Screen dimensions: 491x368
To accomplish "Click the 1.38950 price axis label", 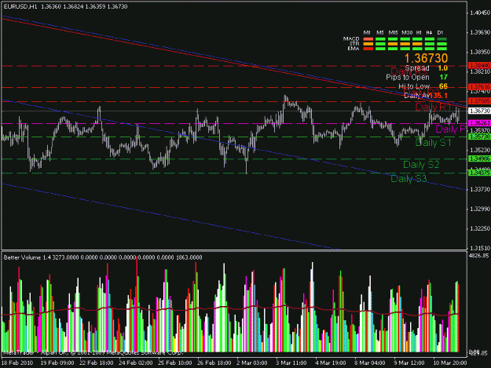I will pos(480,52).
